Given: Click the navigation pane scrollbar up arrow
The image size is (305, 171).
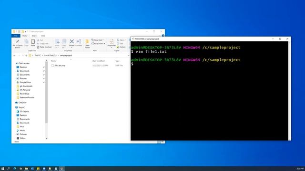Looking at the screenshot, I should 46,61.
